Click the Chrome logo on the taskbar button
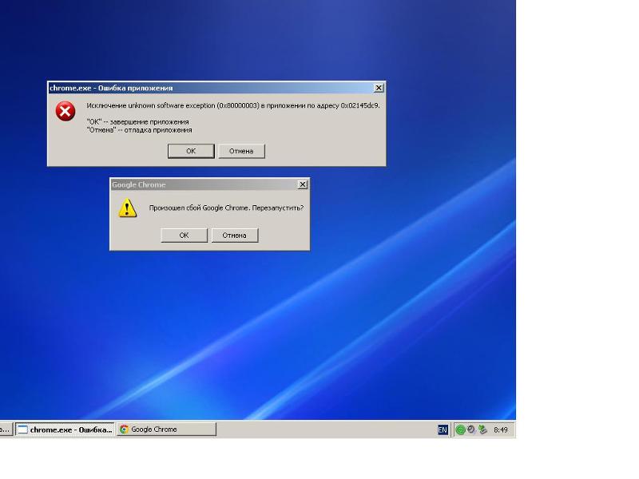The width and height of the screenshot is (639, 479). 125,430
